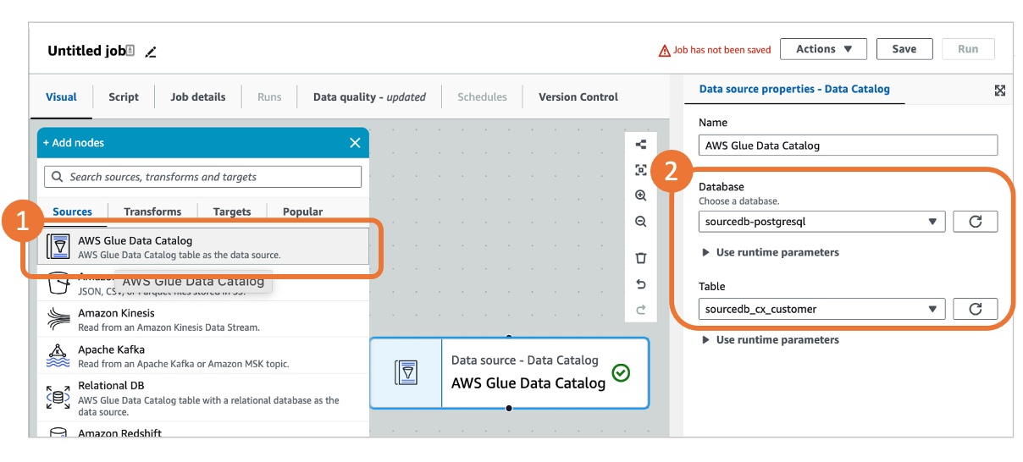Save the untitled job

[x=904, y=49]
